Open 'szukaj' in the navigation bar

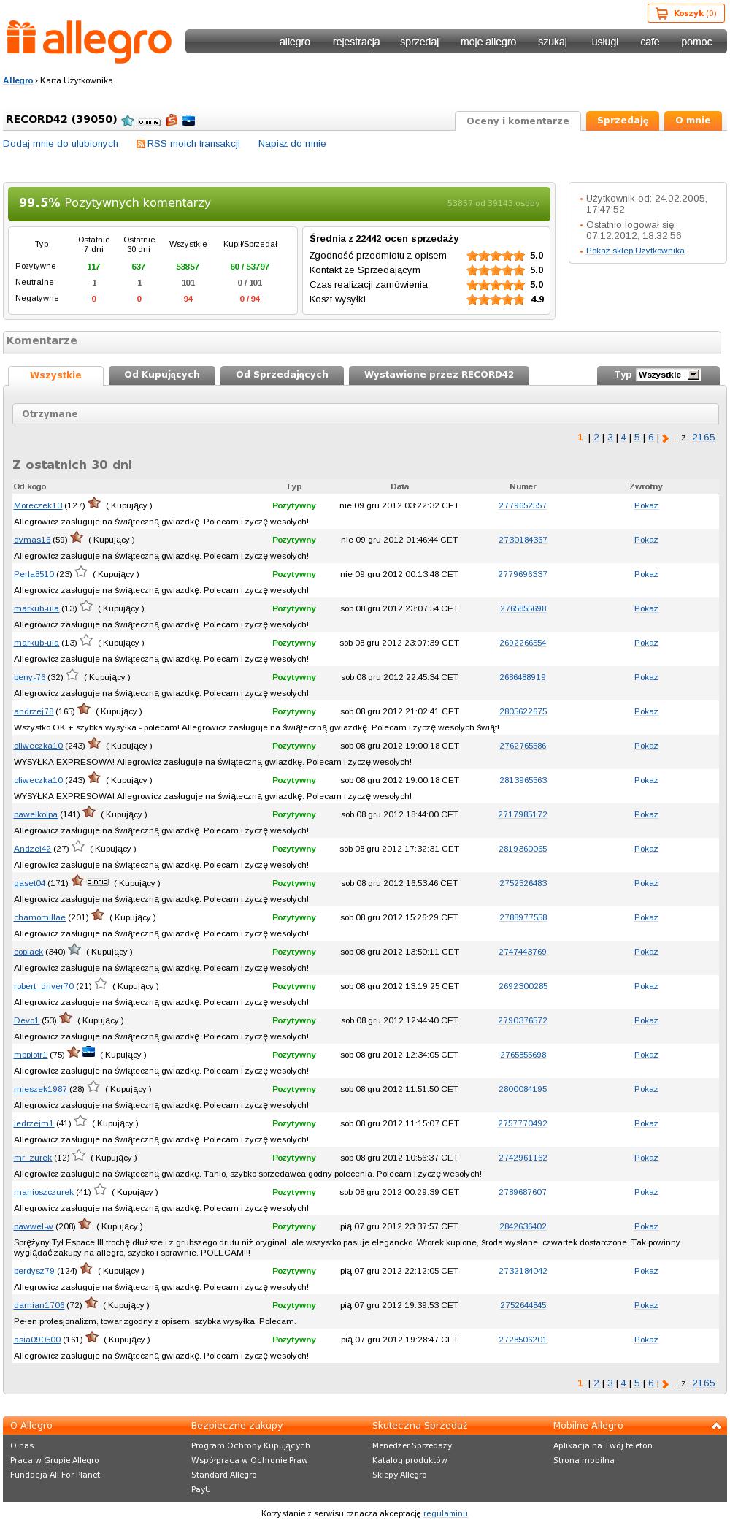click(553, 42)
